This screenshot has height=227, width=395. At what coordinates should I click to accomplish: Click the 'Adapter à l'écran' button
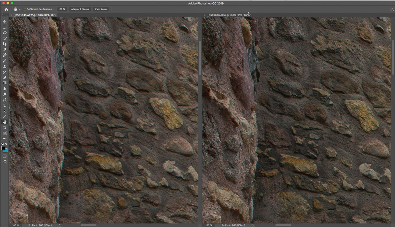point(80,9)
